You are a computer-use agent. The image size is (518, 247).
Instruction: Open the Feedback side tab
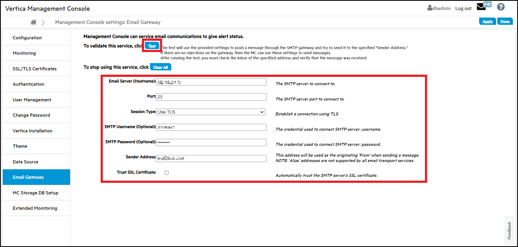click(x=509, y=230)
